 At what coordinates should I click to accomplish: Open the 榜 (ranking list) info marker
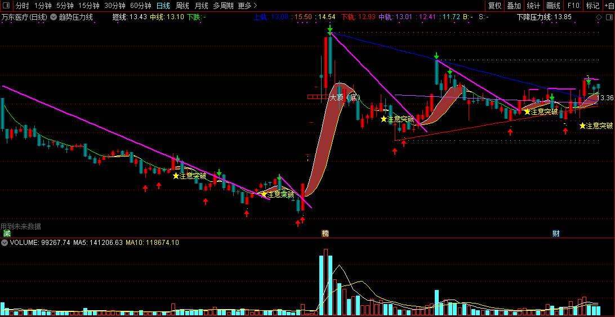click(x=325, y=234)
